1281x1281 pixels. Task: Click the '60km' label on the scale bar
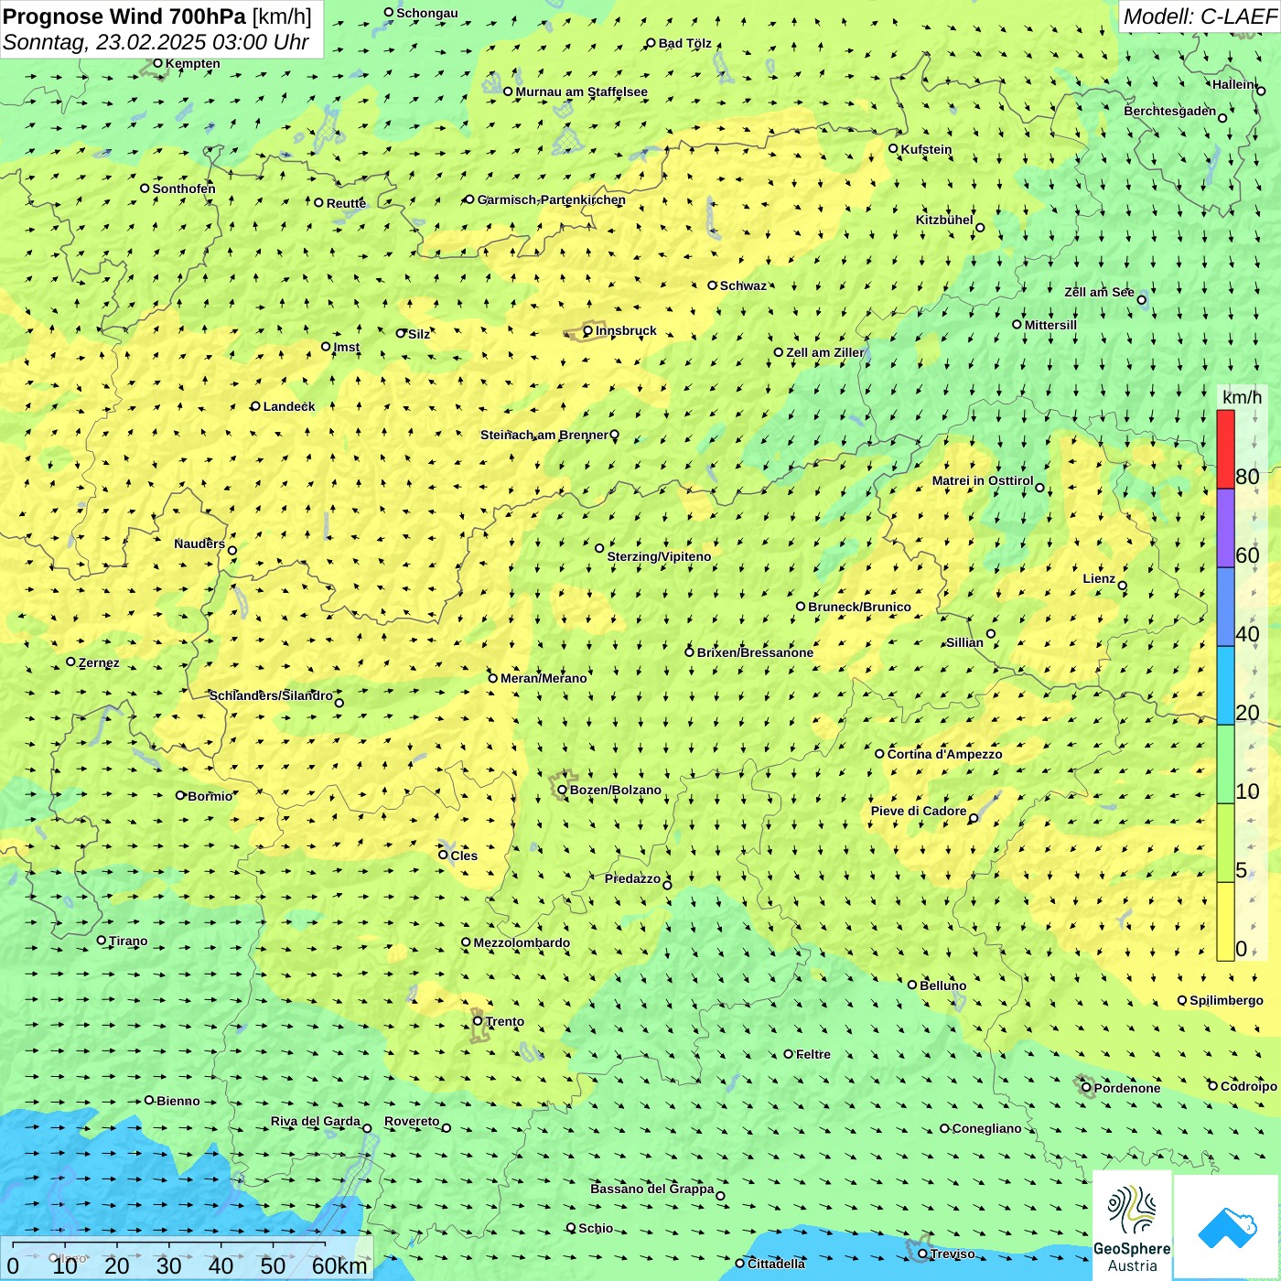pos(339,1265)
